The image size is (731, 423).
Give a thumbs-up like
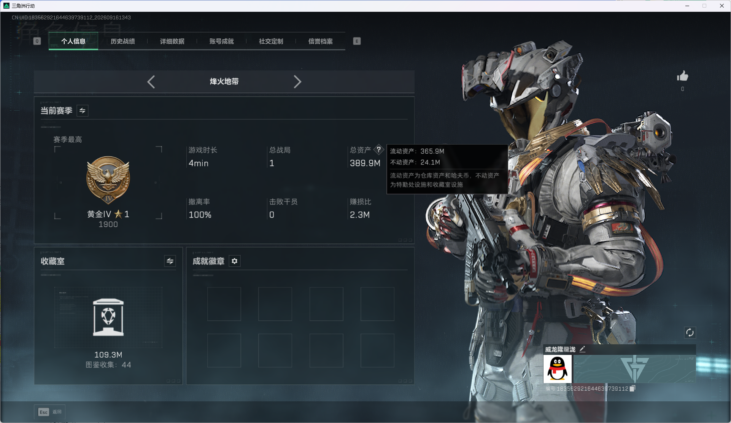point(683,76)
